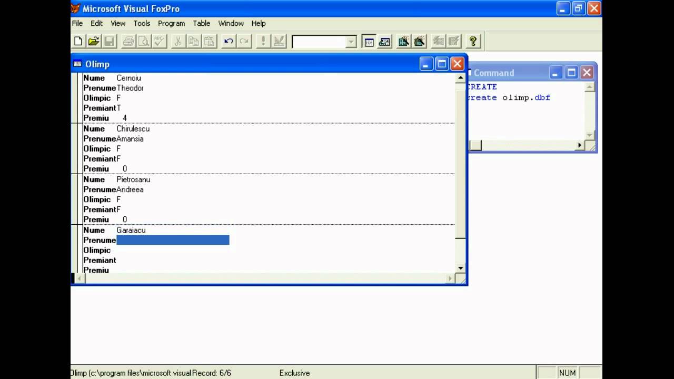Image resolution: width=674 pixels, height=379 pixels.
Task: Click the Paste clipboard icon
Action: [209, 42]
